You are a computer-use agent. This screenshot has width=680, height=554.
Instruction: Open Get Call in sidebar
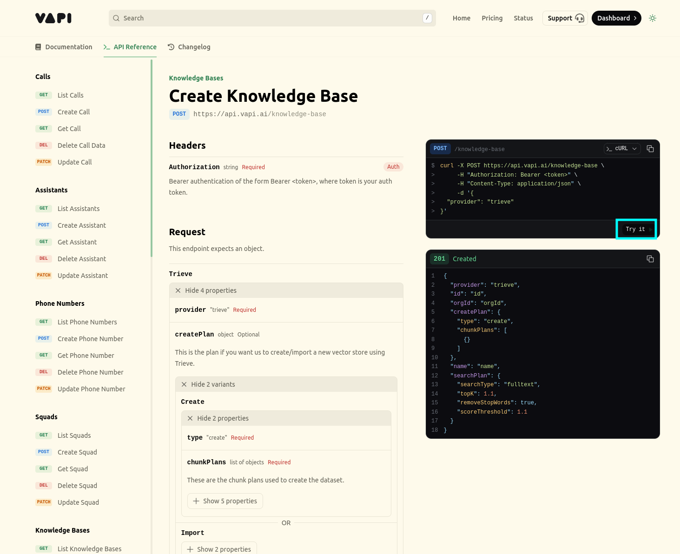click(x=69, y=129)
